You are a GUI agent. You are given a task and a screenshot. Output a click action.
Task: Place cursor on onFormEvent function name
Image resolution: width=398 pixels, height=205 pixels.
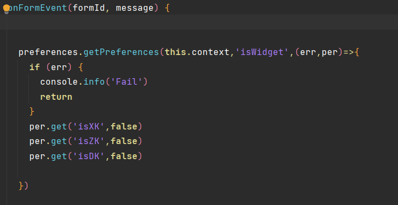(37, 8)
